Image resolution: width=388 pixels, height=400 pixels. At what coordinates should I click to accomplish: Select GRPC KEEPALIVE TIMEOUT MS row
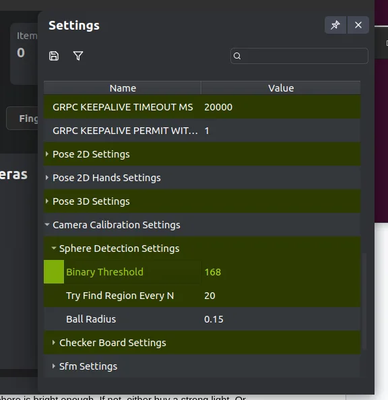tap(202, 107)
